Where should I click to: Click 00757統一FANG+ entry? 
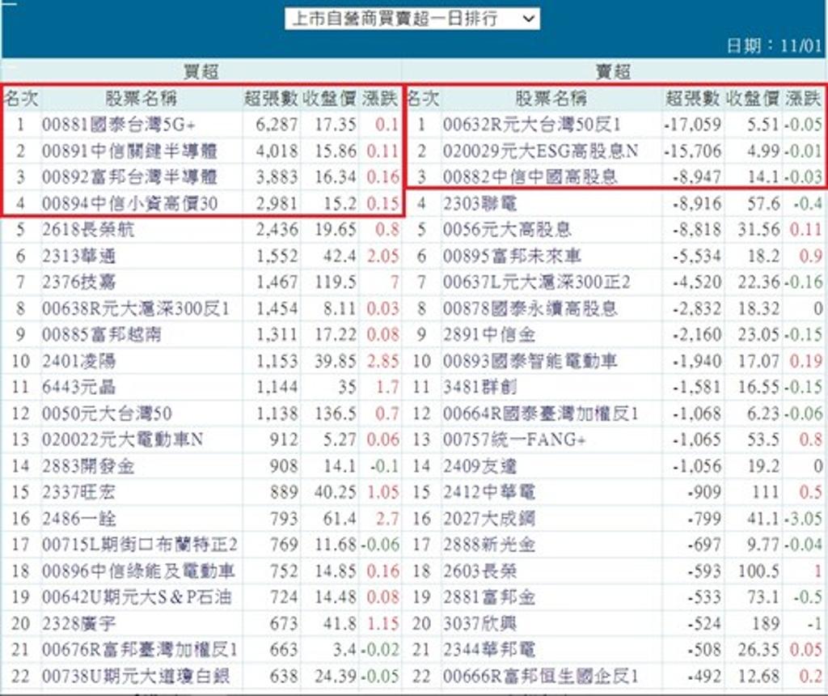[x=514, y=439]
